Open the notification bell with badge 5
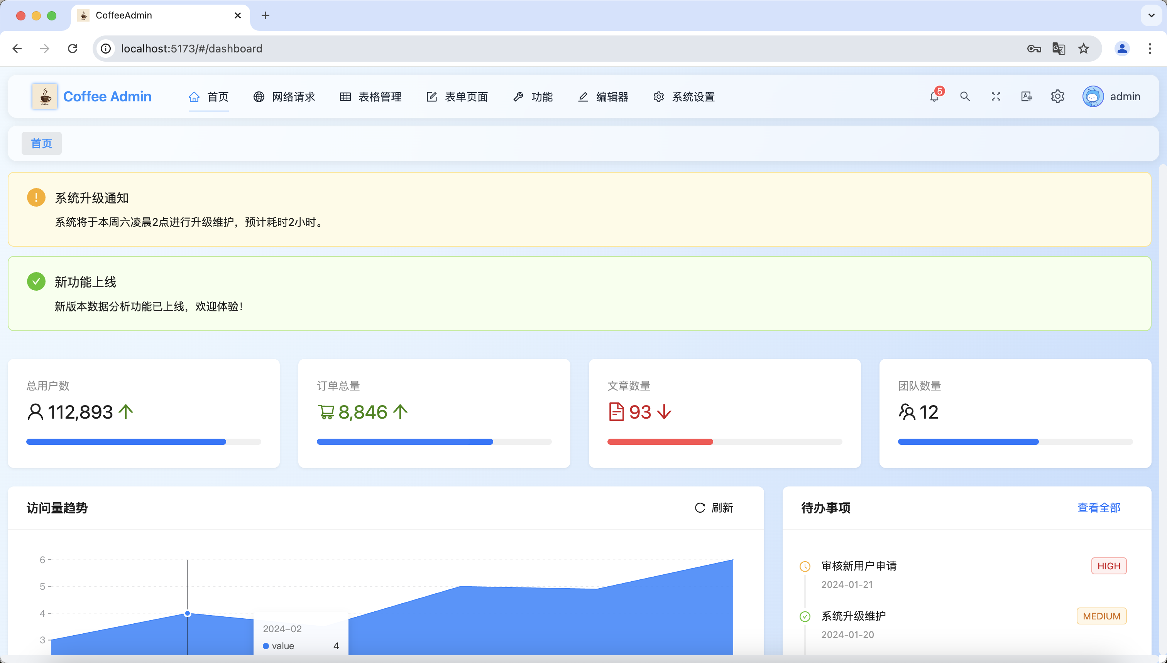The image size is (1167, 663). coord(935,96)
